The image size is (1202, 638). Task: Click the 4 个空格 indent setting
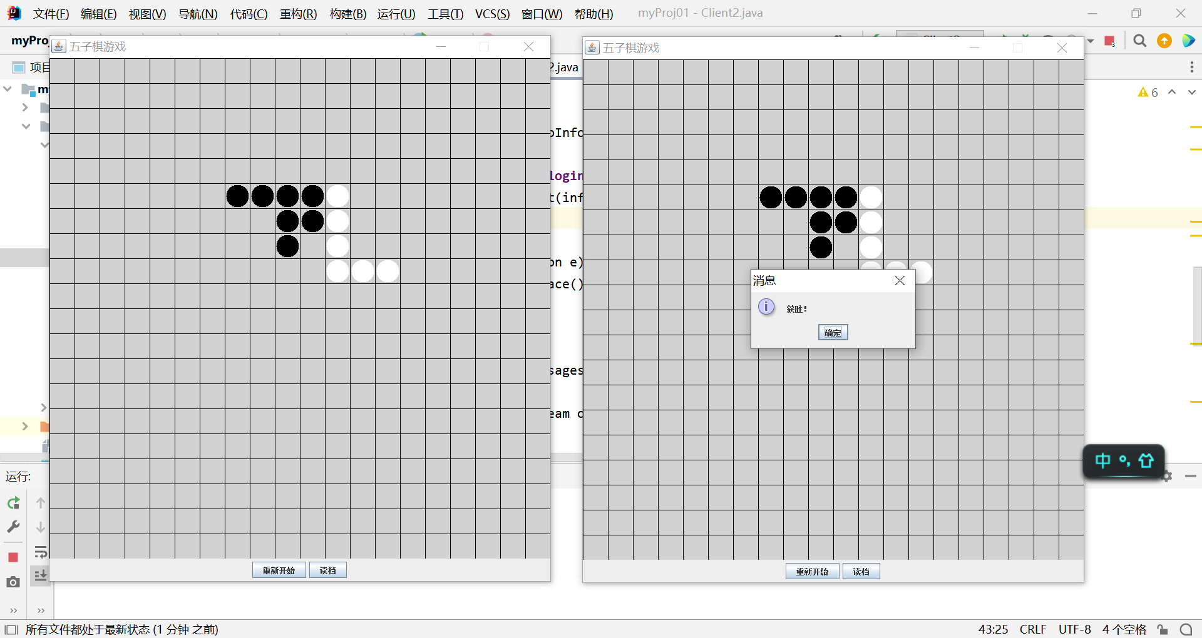(x=1124, y=629)
